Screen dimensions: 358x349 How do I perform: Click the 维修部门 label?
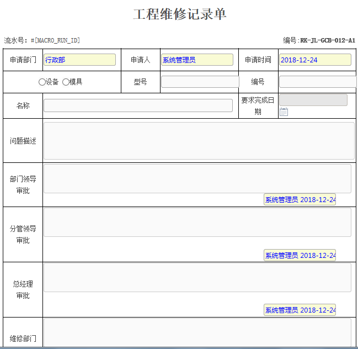tap(23, 339)
